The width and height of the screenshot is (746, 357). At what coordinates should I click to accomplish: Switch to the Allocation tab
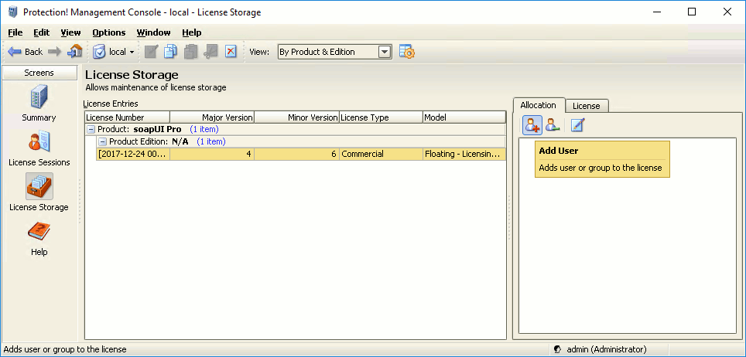point(538,105)
